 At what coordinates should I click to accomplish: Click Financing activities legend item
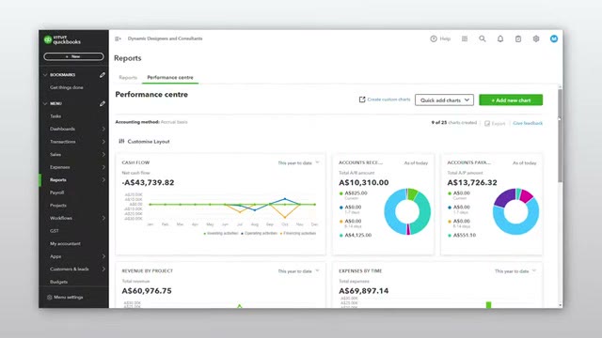(298, 234)
